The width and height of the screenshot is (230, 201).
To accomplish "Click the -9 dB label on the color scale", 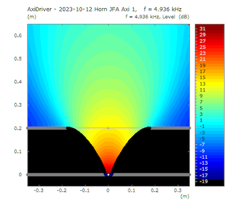I will point(202,151).
